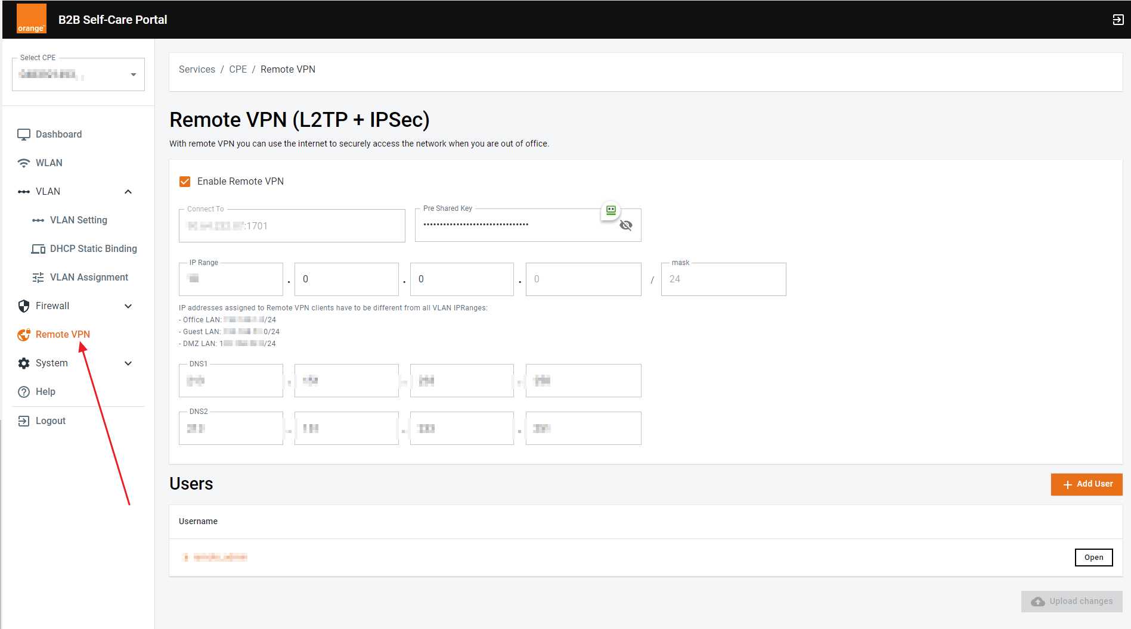The height and width of the screenshot is (629, 1131).
Task: Click the DNS1 fourth octet field
Action: (x=584, y=381)
